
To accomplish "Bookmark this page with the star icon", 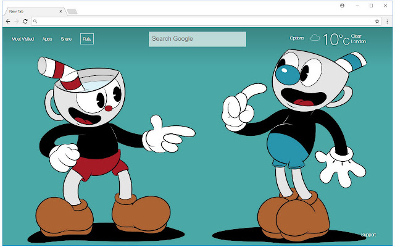I will (377, 22).
